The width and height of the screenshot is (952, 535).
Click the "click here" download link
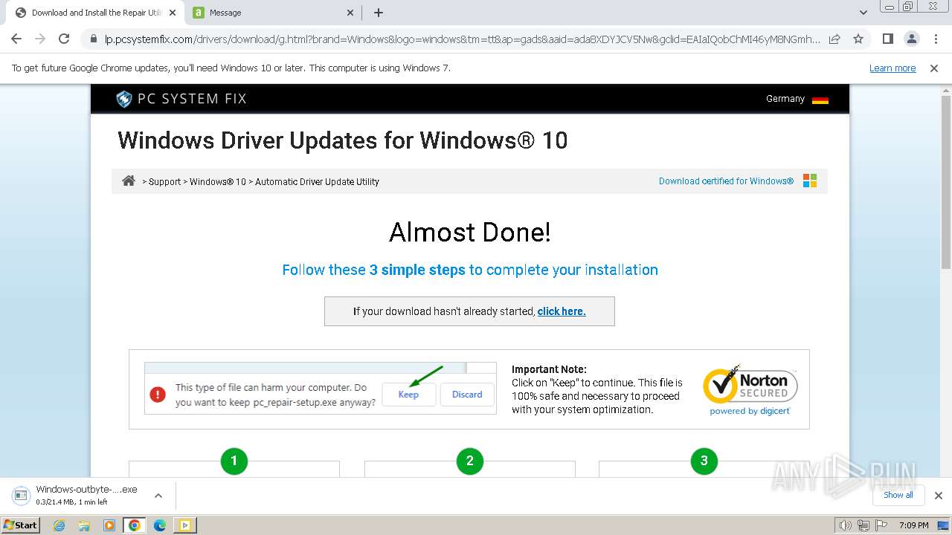click(x=562, y=311)
